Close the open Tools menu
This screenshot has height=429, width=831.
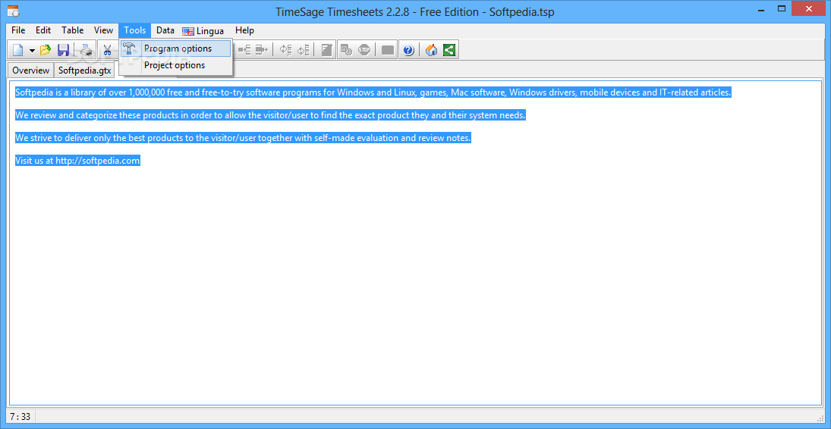click(x=135, y=30)
